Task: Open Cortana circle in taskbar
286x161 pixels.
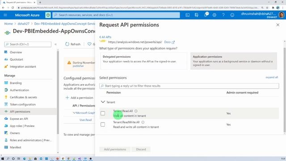Action: tap(13, 159)
